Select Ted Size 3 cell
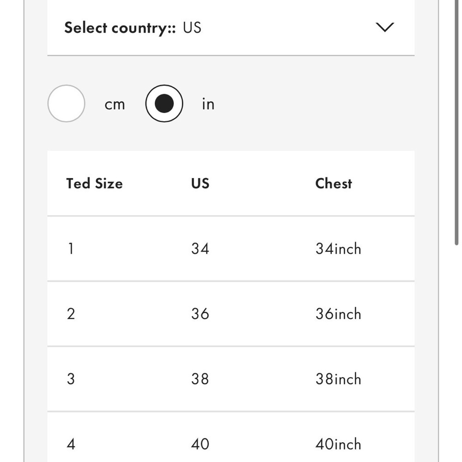Screen dimensions: 462x462 [71, 379]
